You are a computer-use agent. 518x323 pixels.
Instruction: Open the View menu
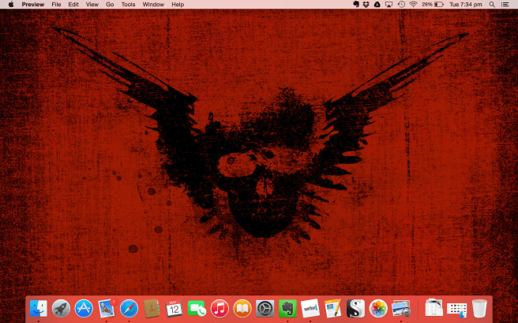[x=92, y=4]
